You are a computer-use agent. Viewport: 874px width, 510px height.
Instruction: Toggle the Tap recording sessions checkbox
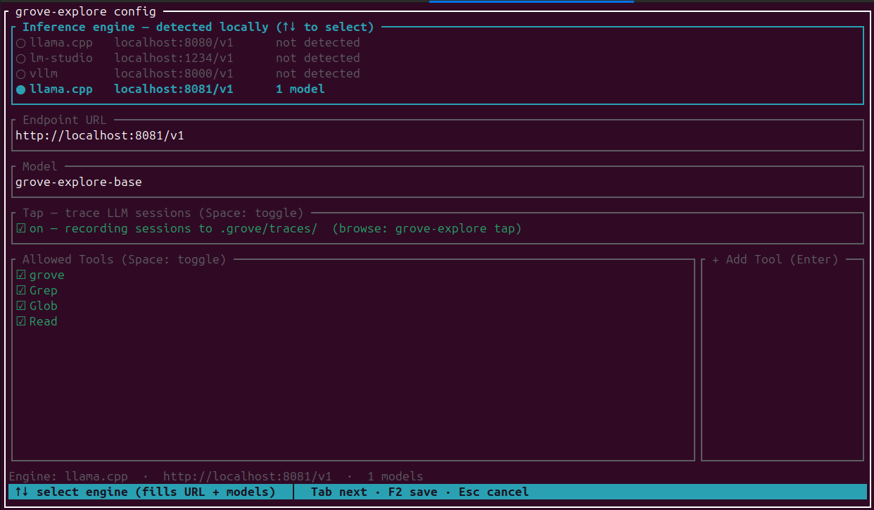(x=21, y=229)
